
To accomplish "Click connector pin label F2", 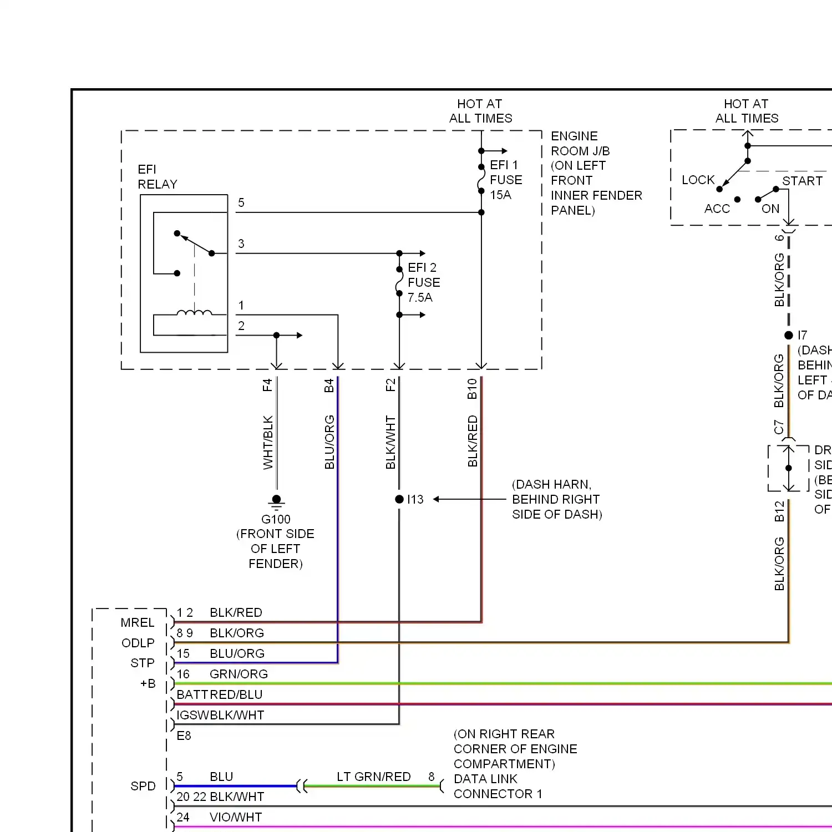I will [x=390, y=385].
